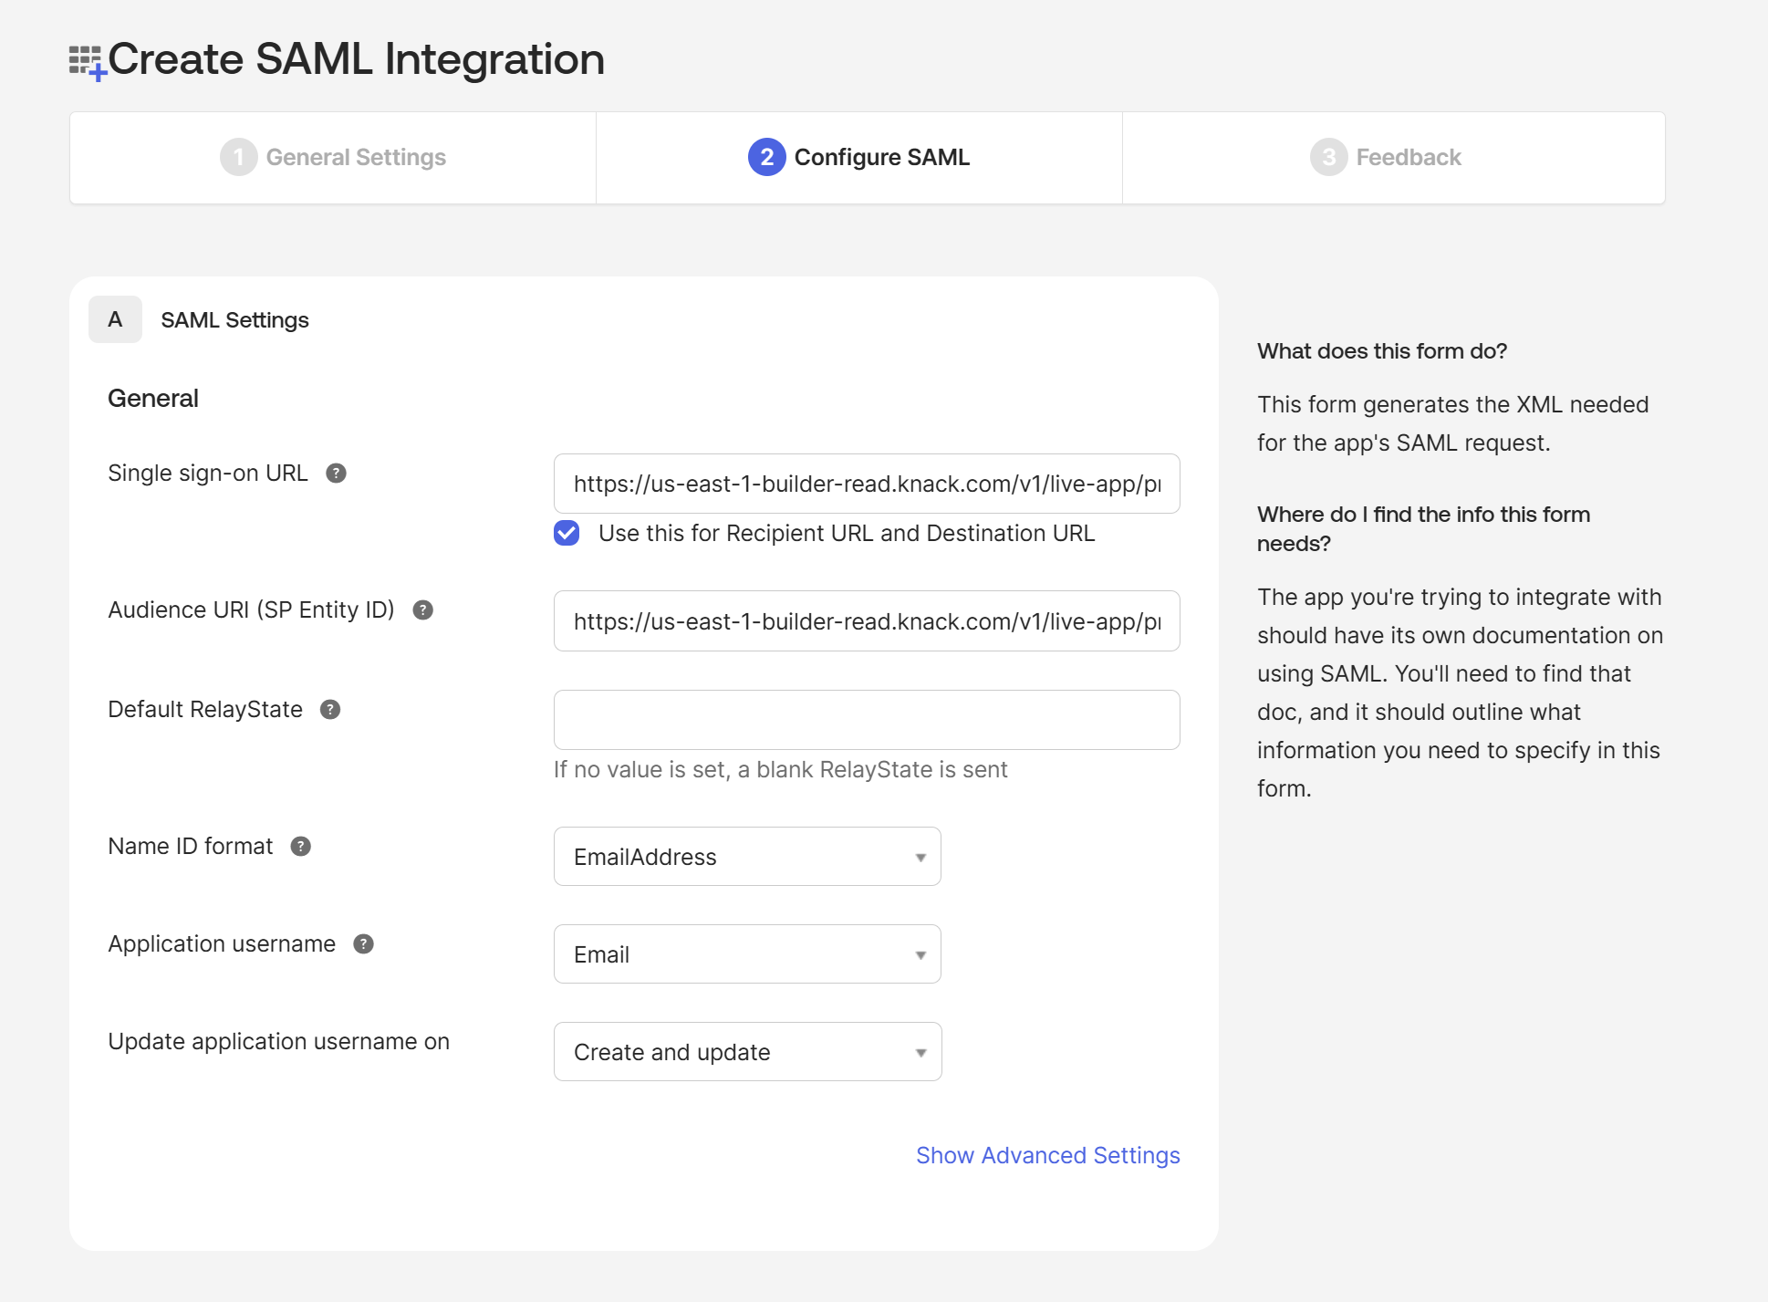The height and width of the screenshot is (1302, 1768).
Task: Click the empty Default RelayState field
Action: click(866, 720)
